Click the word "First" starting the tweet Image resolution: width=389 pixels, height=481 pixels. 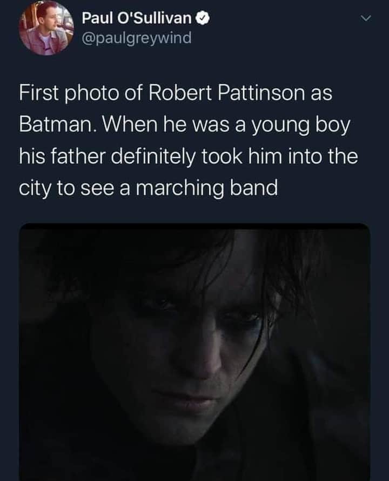coord(38,93)
